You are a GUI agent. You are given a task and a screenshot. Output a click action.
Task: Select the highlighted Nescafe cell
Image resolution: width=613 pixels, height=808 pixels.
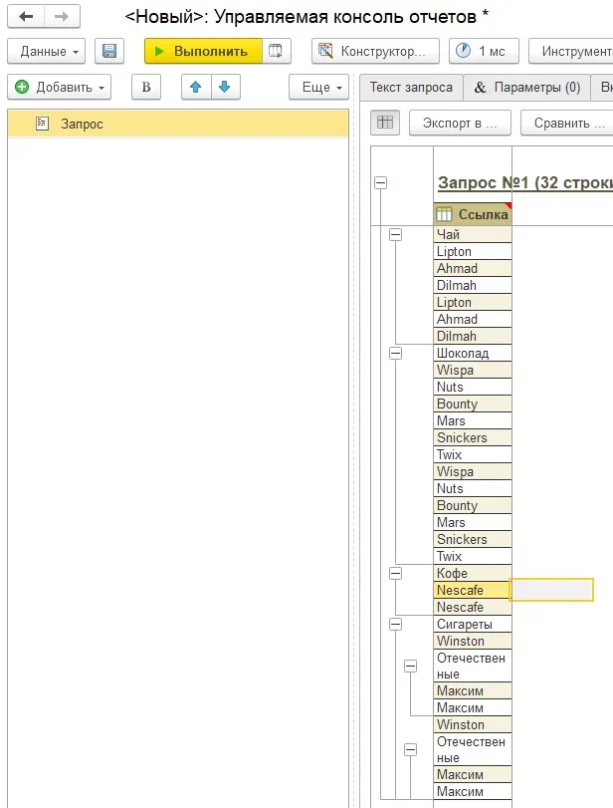473,590
